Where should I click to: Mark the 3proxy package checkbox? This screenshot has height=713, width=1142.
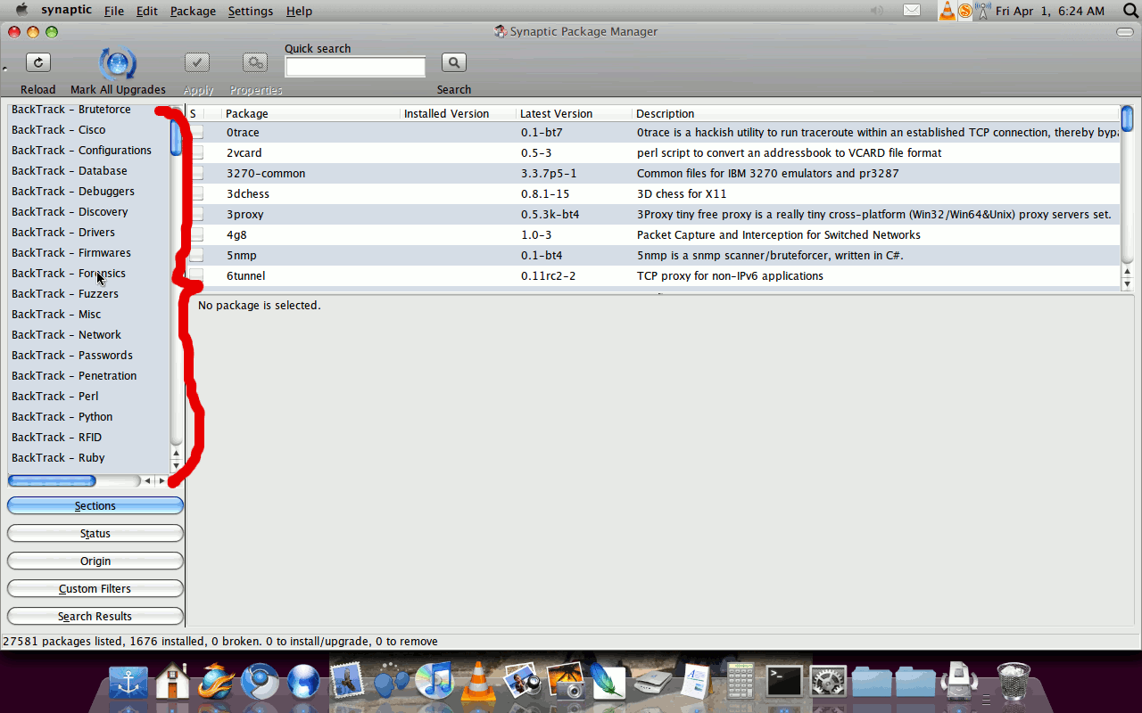click(x=196, y=214)
